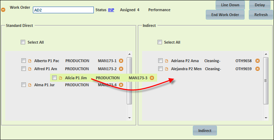274x140 pixels.
Task: Open the note icon next to Alma P1 Jur
Action: (x=30, y=85)
